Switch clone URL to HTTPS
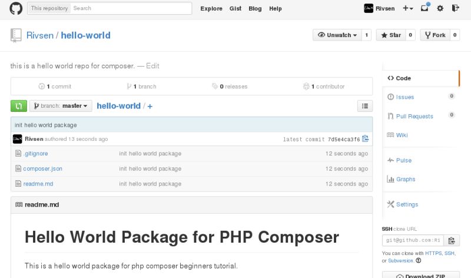This screenshot has height=278, width=471. pyautogui.click(x=433, y=253)
